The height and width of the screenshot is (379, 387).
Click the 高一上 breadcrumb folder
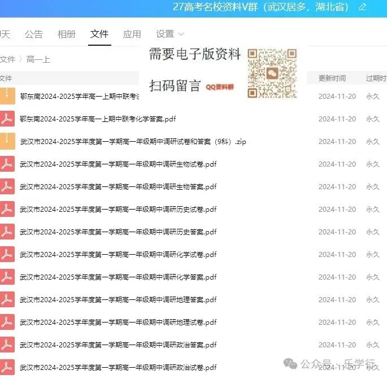pyautogui.click(x=38, y=59)
